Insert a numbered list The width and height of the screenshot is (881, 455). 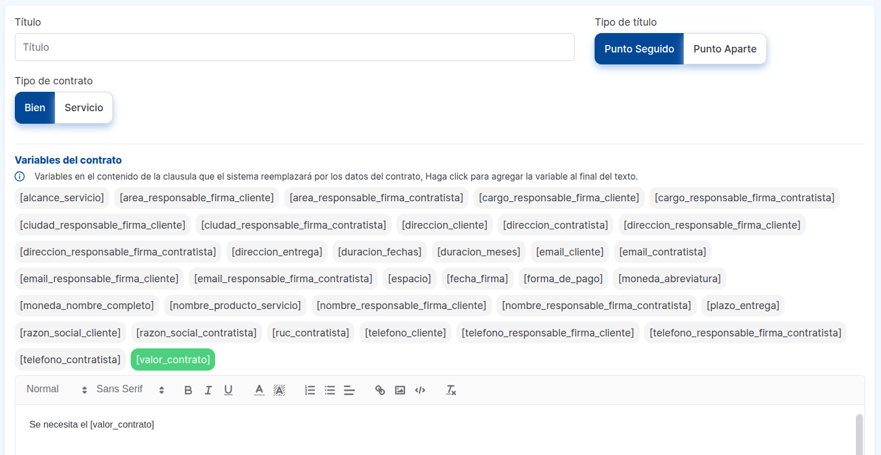tap(310, 391)
